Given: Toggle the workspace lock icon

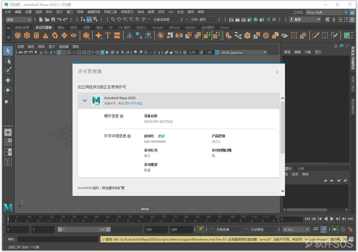Looking at the screenshot, I should (352, 12).
